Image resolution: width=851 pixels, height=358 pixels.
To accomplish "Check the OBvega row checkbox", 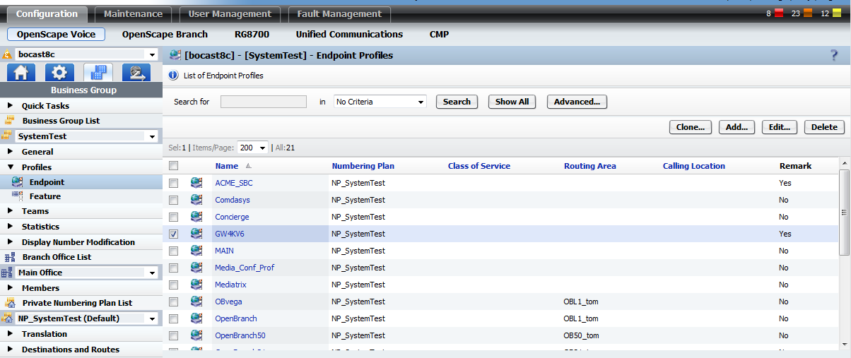I will pos(173,302).
